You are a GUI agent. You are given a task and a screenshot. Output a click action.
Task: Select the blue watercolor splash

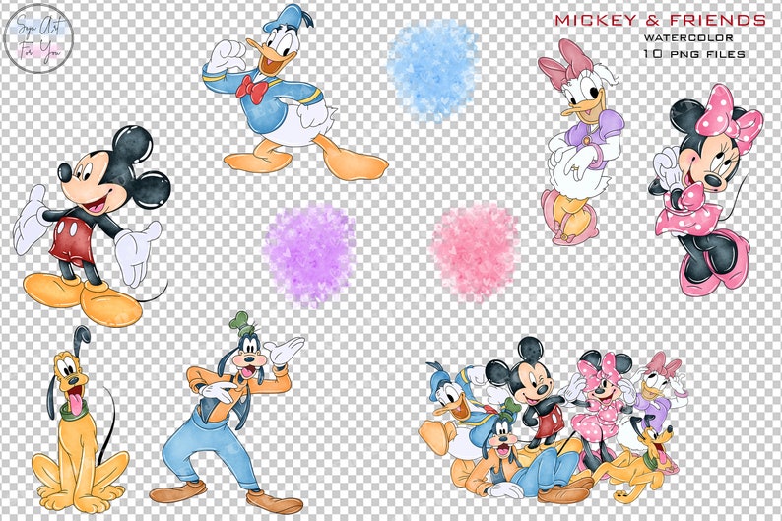click(x=433, y=71)
